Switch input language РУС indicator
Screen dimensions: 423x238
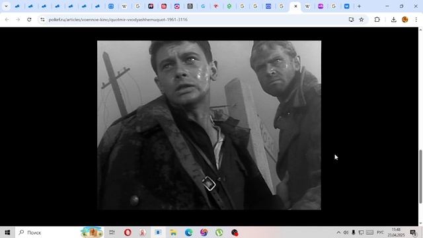point(380,232)
